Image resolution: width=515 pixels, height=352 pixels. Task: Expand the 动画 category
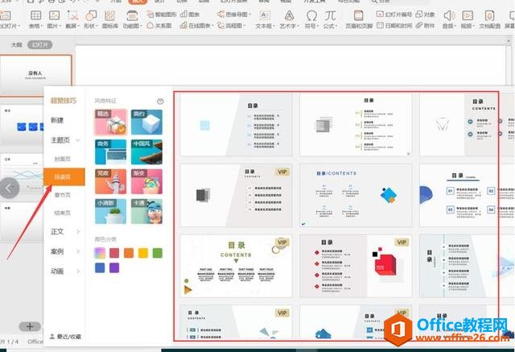[63, 271]
